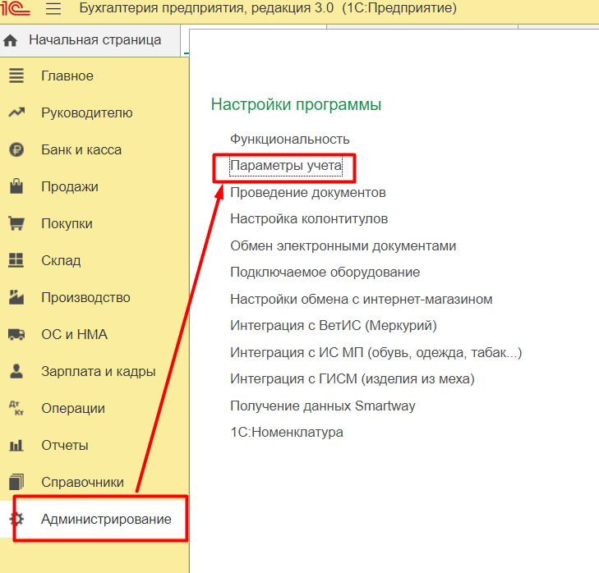Open Проведение документов settings

(307, 192)
